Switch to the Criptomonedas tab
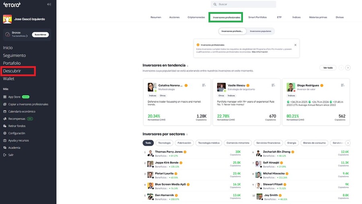Image resolution: width=362 pixels, height=204 pixels. click(x=196, y=17)
